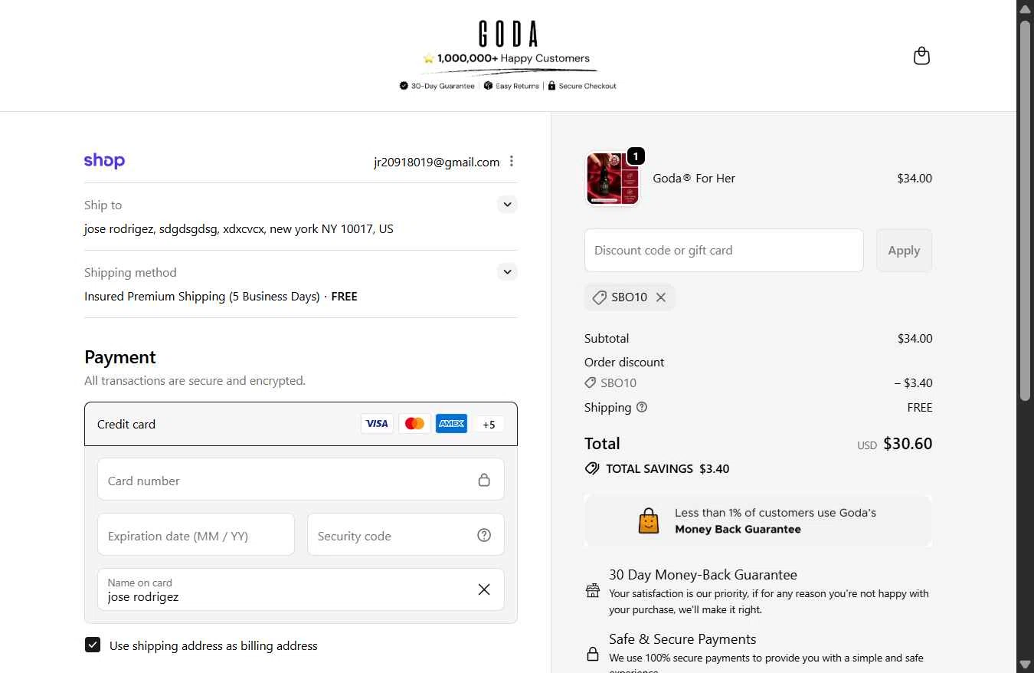Focus the Discount code or gift card field
This screenshot has height=673, width=1034.
[x=724, y=250]
